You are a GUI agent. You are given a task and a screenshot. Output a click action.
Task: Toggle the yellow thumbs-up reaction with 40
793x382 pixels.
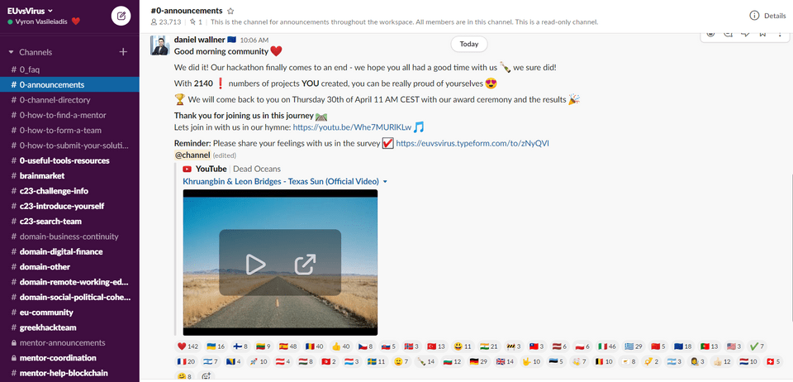pos(340,346)
